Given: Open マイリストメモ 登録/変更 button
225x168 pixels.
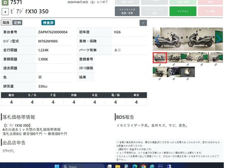Looking at the screenshot, I should (x=127, y=11).
